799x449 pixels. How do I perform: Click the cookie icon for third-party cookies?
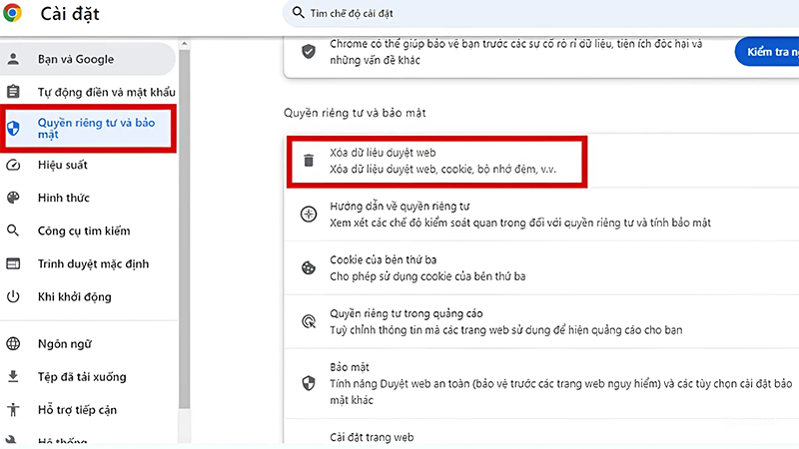pos(310,267)
